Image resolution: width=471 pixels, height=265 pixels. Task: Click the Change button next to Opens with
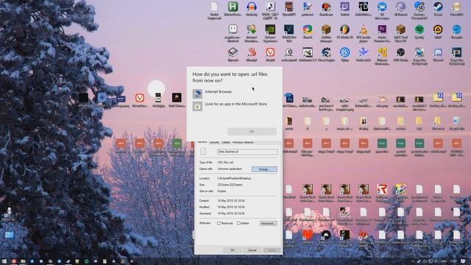(264, 169)
